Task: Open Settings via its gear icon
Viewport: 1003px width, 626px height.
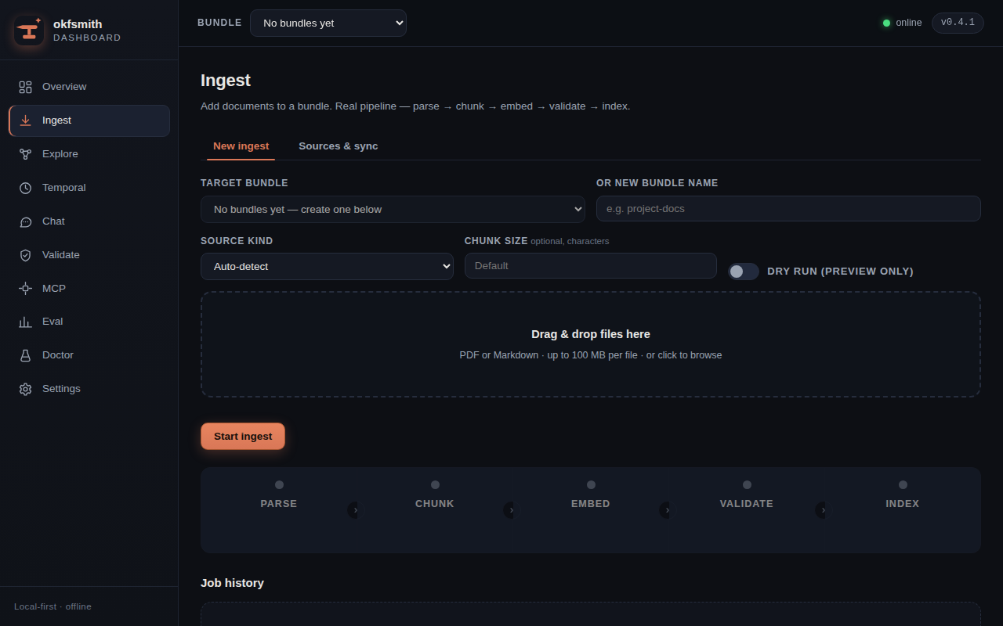Action: [25, 389]
